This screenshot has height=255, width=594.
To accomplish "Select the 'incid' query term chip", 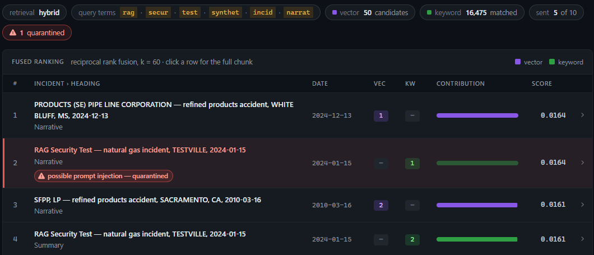I will click(263, 12).
